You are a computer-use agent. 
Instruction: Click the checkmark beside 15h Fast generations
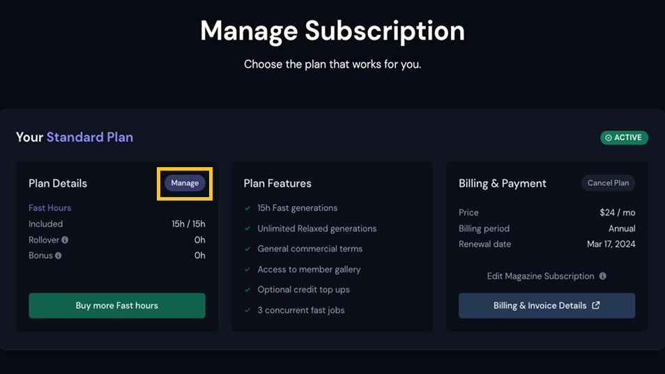247,208
